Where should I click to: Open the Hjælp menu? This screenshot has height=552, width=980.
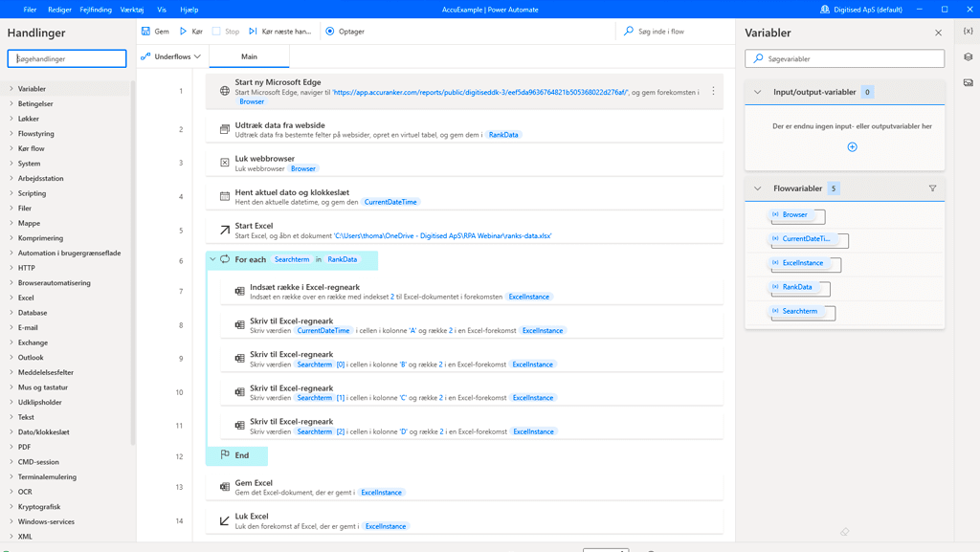tap(189, 10)
